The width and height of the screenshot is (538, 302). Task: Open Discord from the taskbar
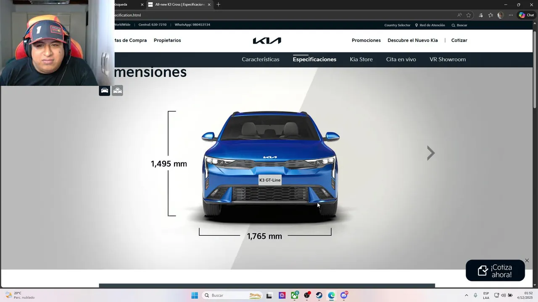pyautogui.click(x=344, y=295)
